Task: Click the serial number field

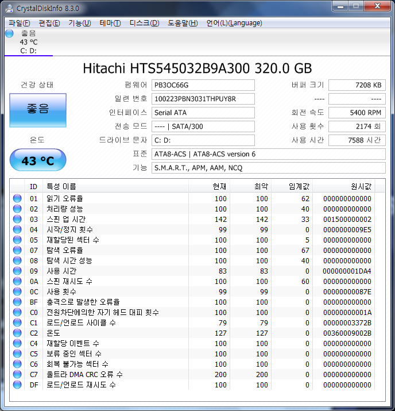Action: [x=203, y=99]
